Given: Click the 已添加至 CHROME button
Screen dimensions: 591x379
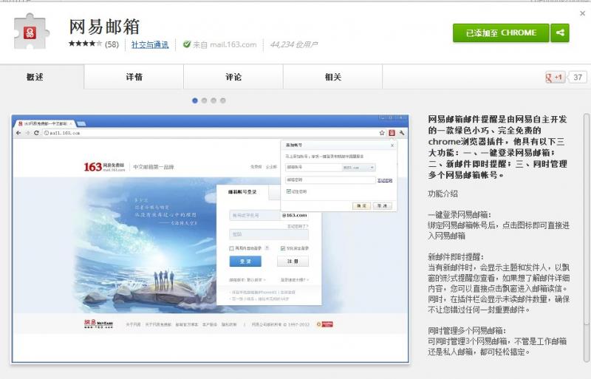Looking at the screenshot, I should click(x=501, y=33).
